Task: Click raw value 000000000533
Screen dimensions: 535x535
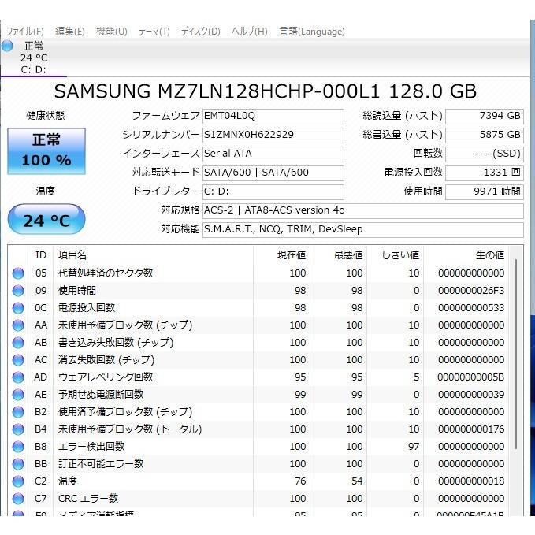Action: coord(471,308)
